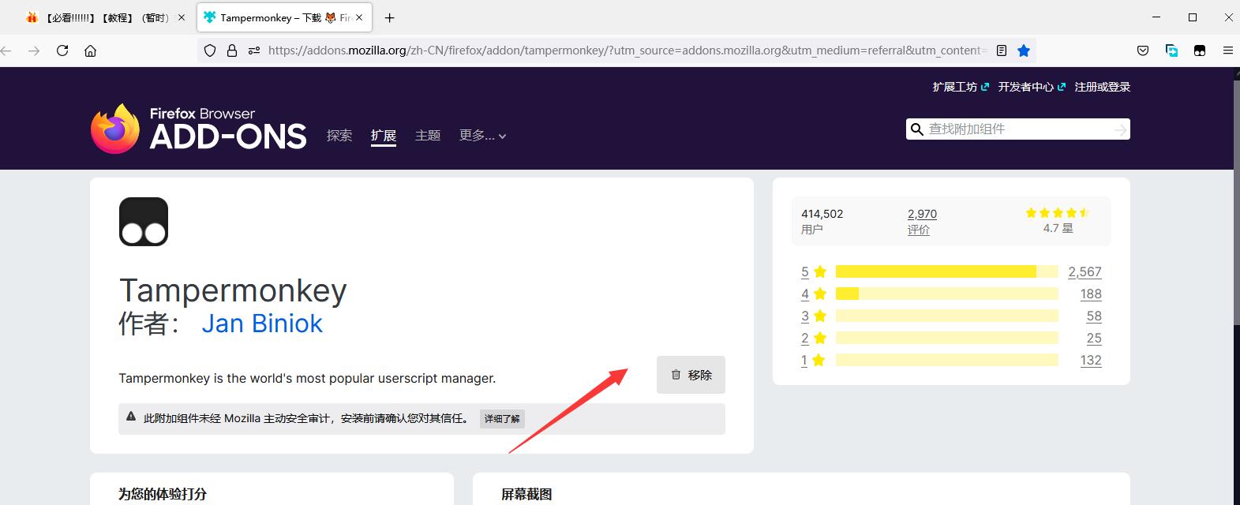Image resolution: width=1240 pixels, height=505 pixels.
Task: Expand the 更多 dropdown menu
Action: (482, 136)
